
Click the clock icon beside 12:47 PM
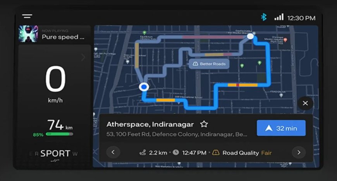click(176, 153)
